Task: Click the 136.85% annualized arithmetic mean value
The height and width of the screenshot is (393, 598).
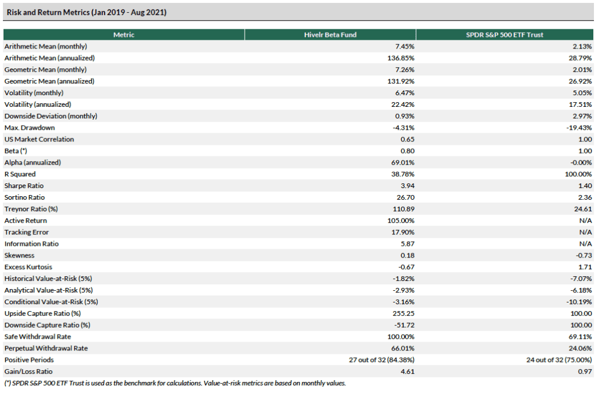Action: tap(401, 58)
